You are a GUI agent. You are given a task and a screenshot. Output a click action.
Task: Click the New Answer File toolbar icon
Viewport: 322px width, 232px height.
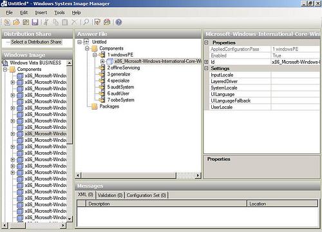7,22
